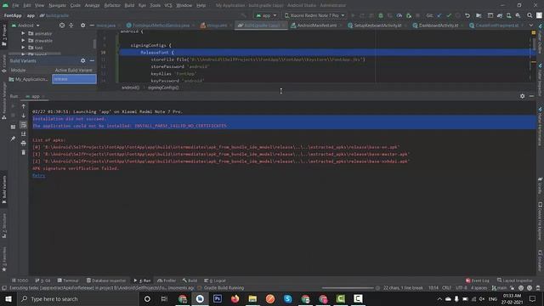
Task: Click the UTF-8 encoding in status bar
Action: pyautogui.click(x=461, y=288)
